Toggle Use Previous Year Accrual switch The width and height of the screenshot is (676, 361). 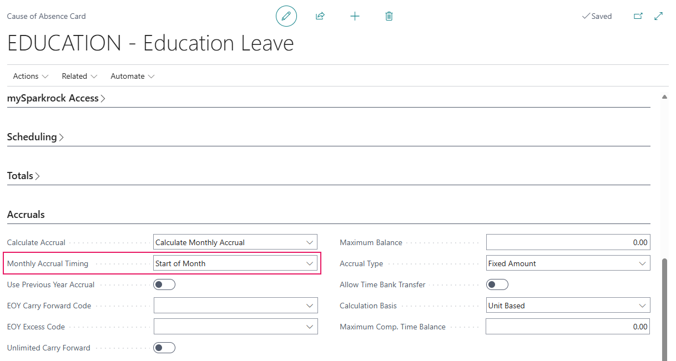coord(164,284)
